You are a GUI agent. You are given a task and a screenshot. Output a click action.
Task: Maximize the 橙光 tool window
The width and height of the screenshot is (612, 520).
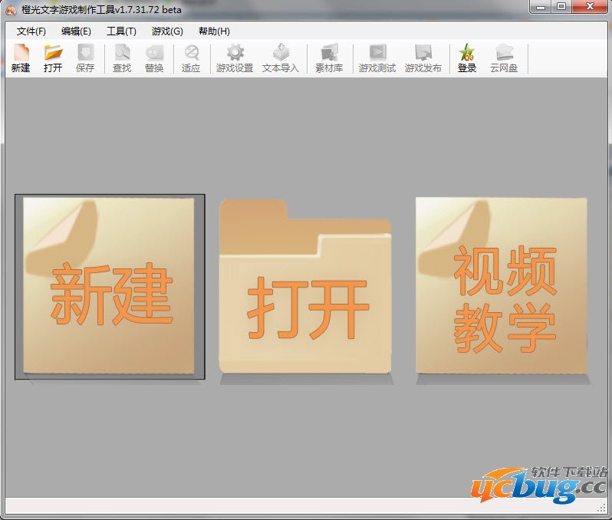point(561,7)
